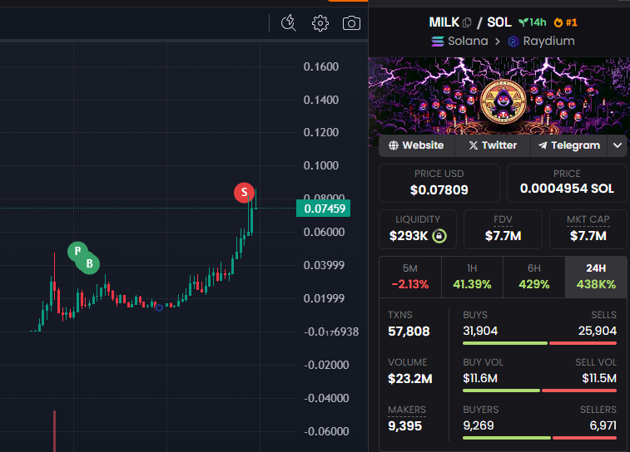
Task: Click the TXNS value 57,808
Action: coord(409,332)
